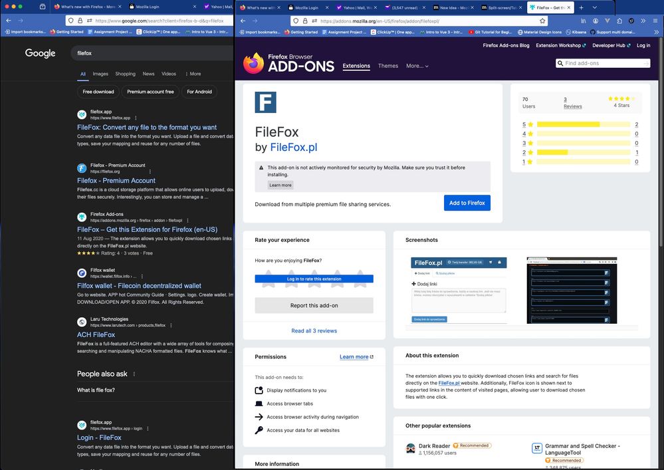Click 'Log in to rate this extension'
Screen dimensions: 664x470
pos(314,279)
